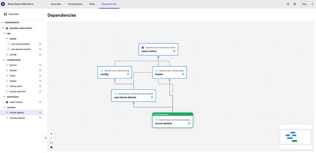Viewport: 316px width, 153px height.
Task: Switch to the Compositions tab
Action: [75, 4]
